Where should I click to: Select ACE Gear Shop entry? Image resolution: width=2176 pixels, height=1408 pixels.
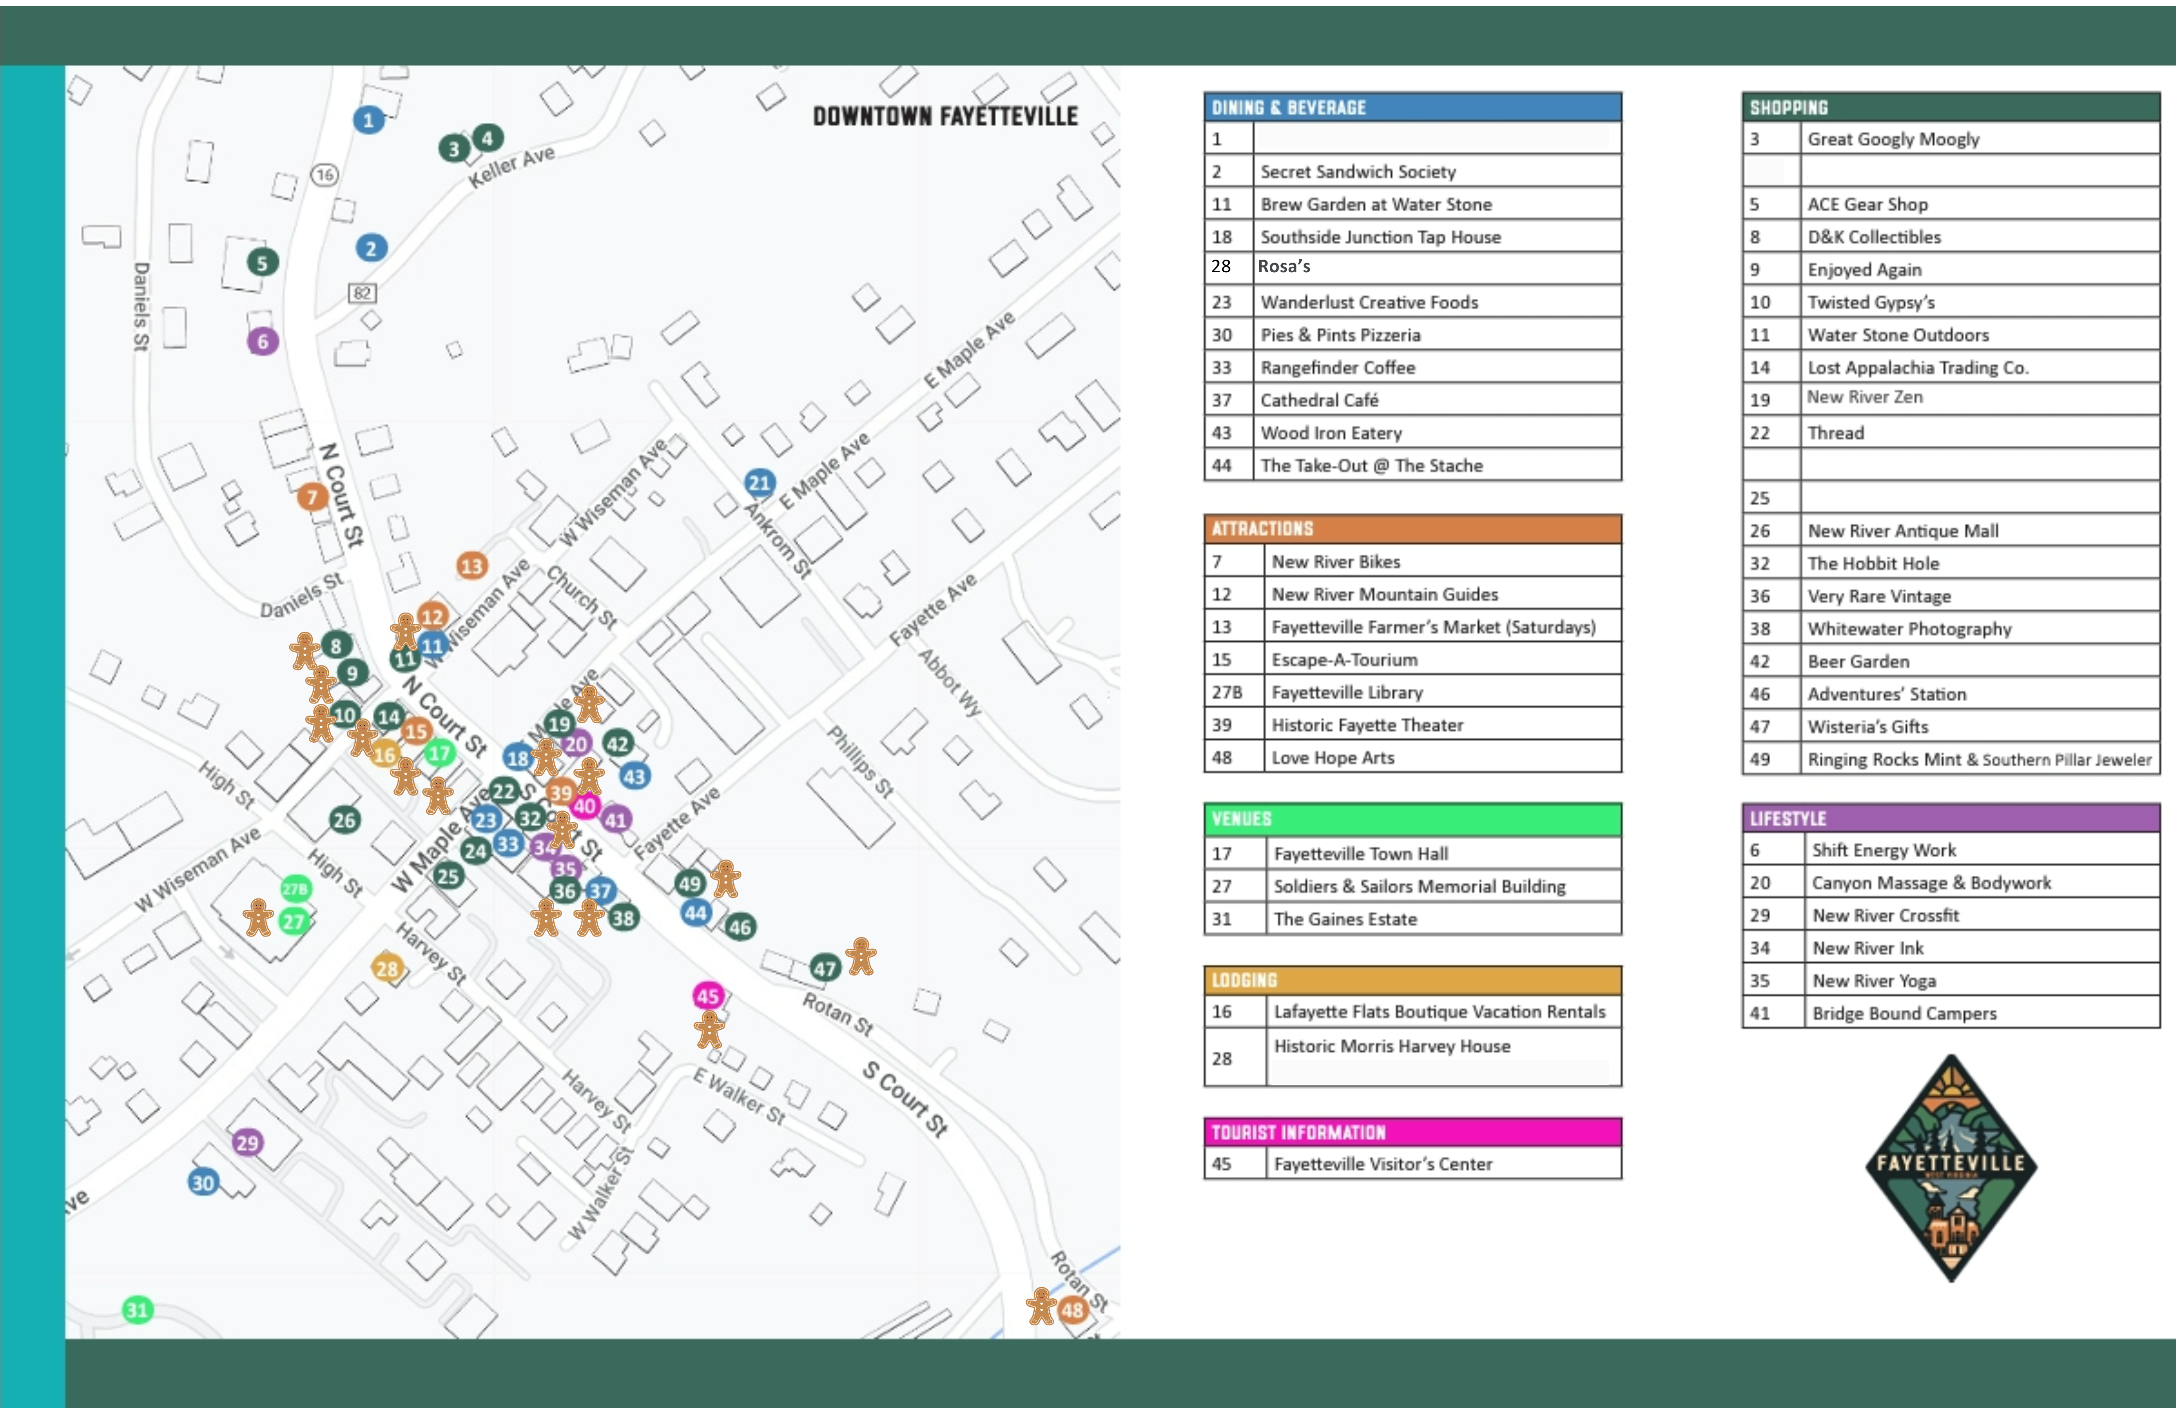[1950, 204]
